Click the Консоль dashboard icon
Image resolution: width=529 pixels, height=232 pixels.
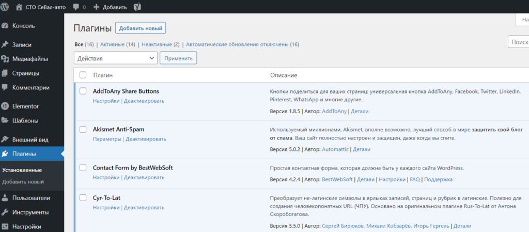click(x=5, y=26)
